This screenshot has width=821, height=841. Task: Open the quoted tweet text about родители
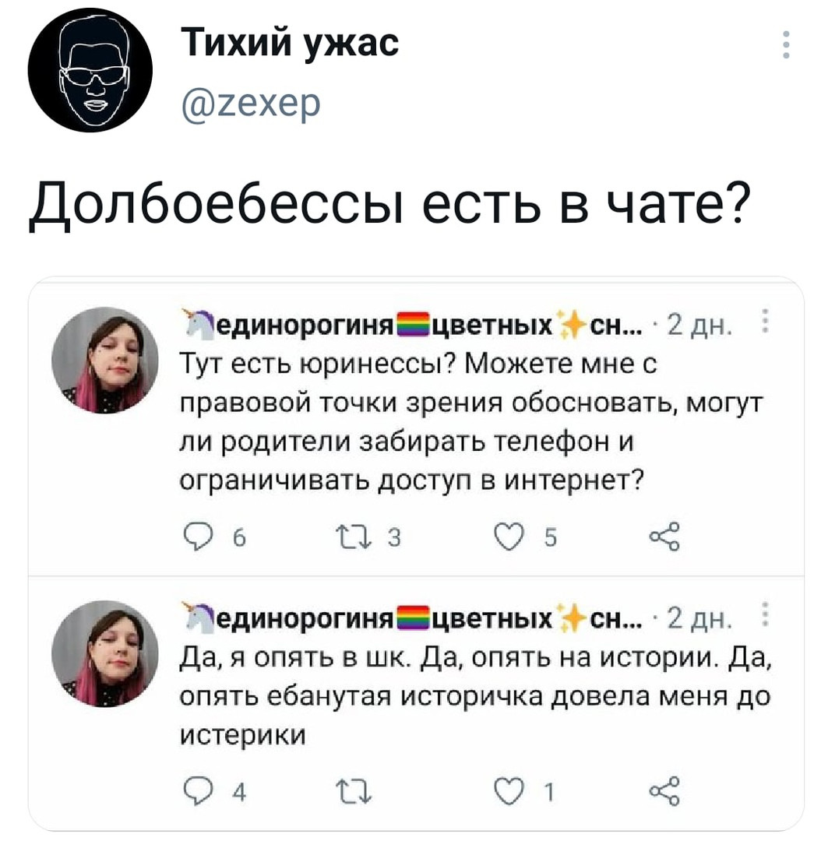coord(470,421)
